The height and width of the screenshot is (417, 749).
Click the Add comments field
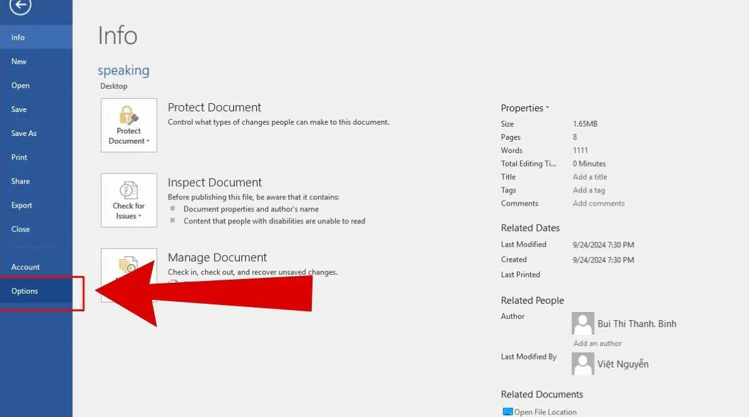click(598, 204)
